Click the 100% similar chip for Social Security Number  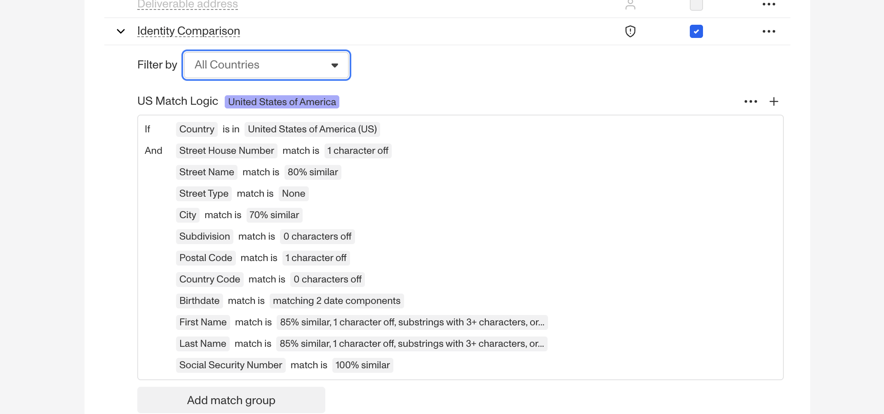[x=362, y=365]
